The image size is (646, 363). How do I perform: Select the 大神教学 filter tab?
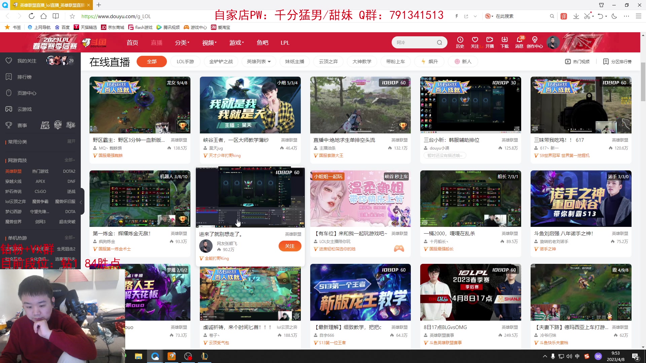coord(362,62)
